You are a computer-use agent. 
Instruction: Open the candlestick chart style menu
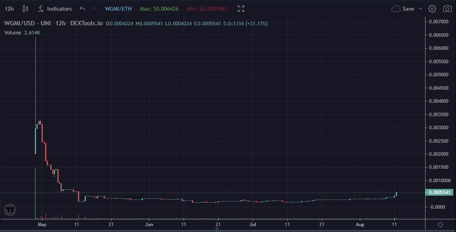[26, 9]
